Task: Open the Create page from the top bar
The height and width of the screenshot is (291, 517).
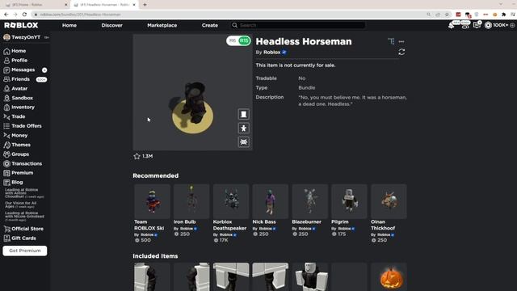Action: tap(210, 25)
